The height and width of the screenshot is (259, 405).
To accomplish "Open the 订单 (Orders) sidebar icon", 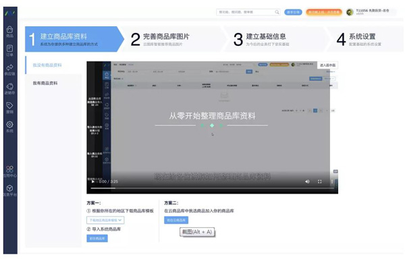I will (10, 51).
